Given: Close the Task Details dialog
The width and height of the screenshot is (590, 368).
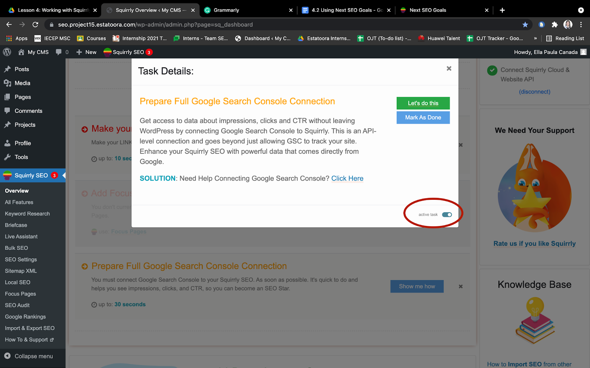Looking at the screenshot, I should pyautogui.click(x=449, y=68).
